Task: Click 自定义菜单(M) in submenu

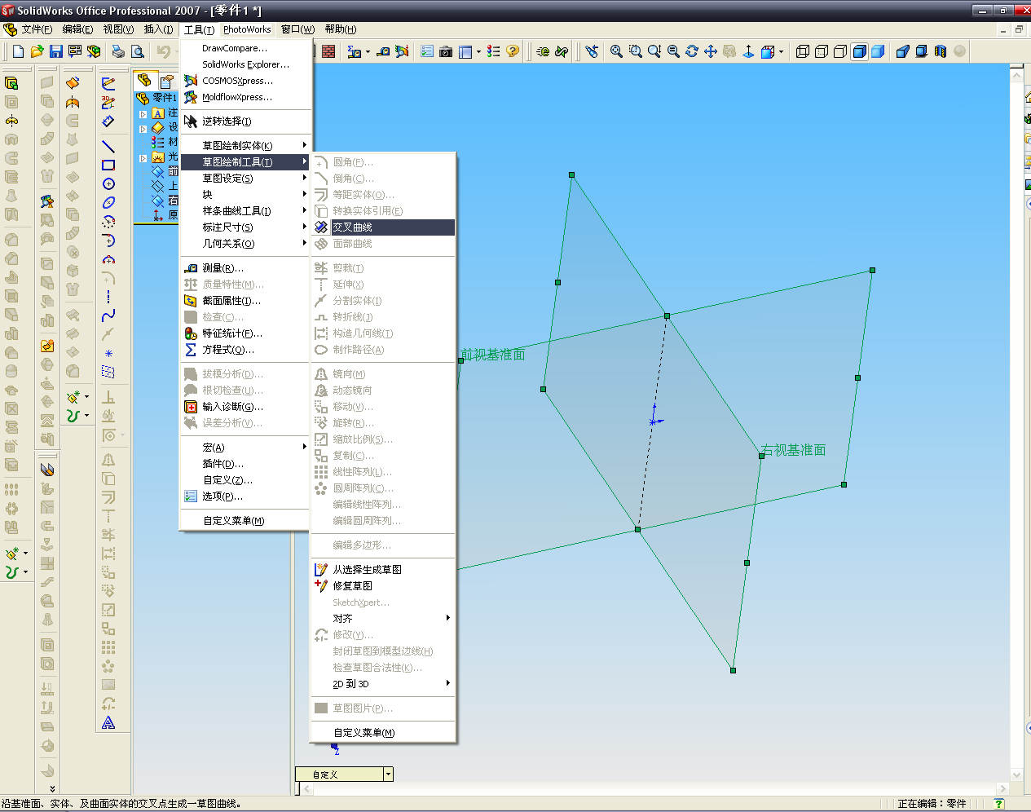Action: (382, 732)
